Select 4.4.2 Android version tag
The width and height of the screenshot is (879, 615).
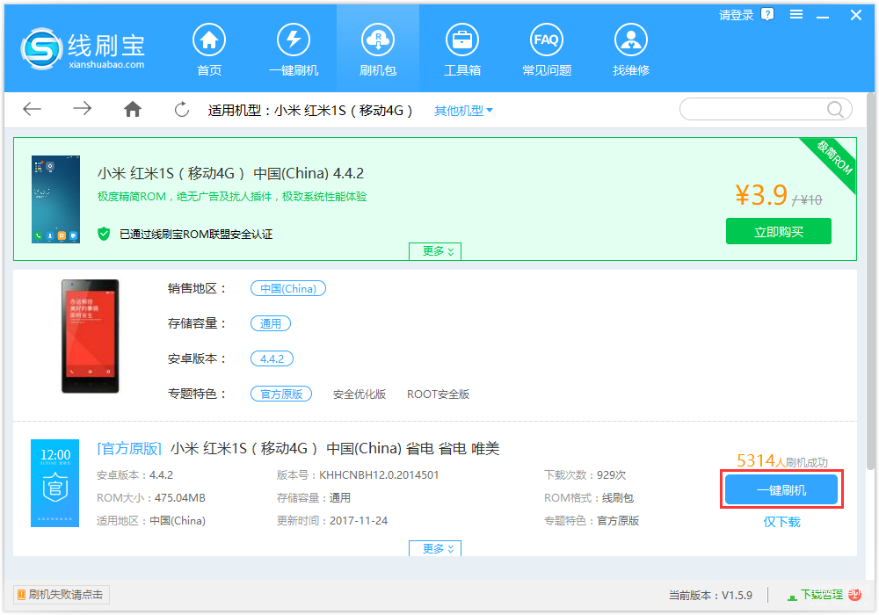tap(272, 358)
